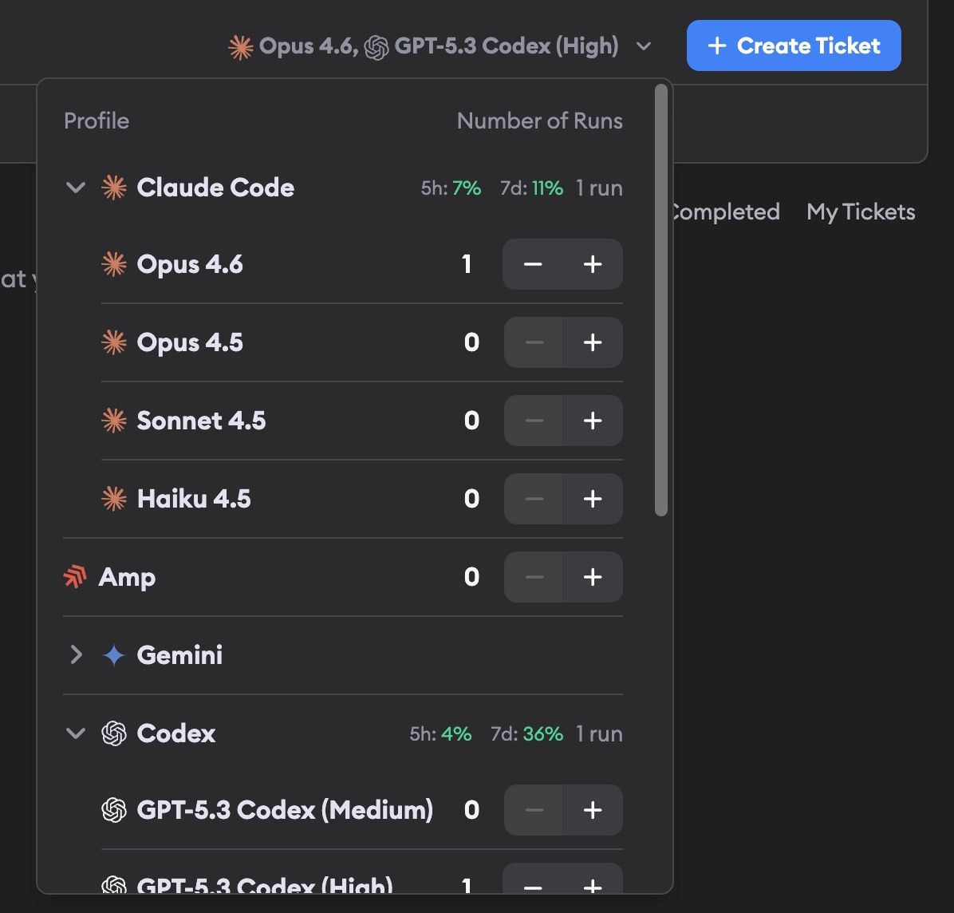Select the Haiku 4.5 icon

(114, 498)
